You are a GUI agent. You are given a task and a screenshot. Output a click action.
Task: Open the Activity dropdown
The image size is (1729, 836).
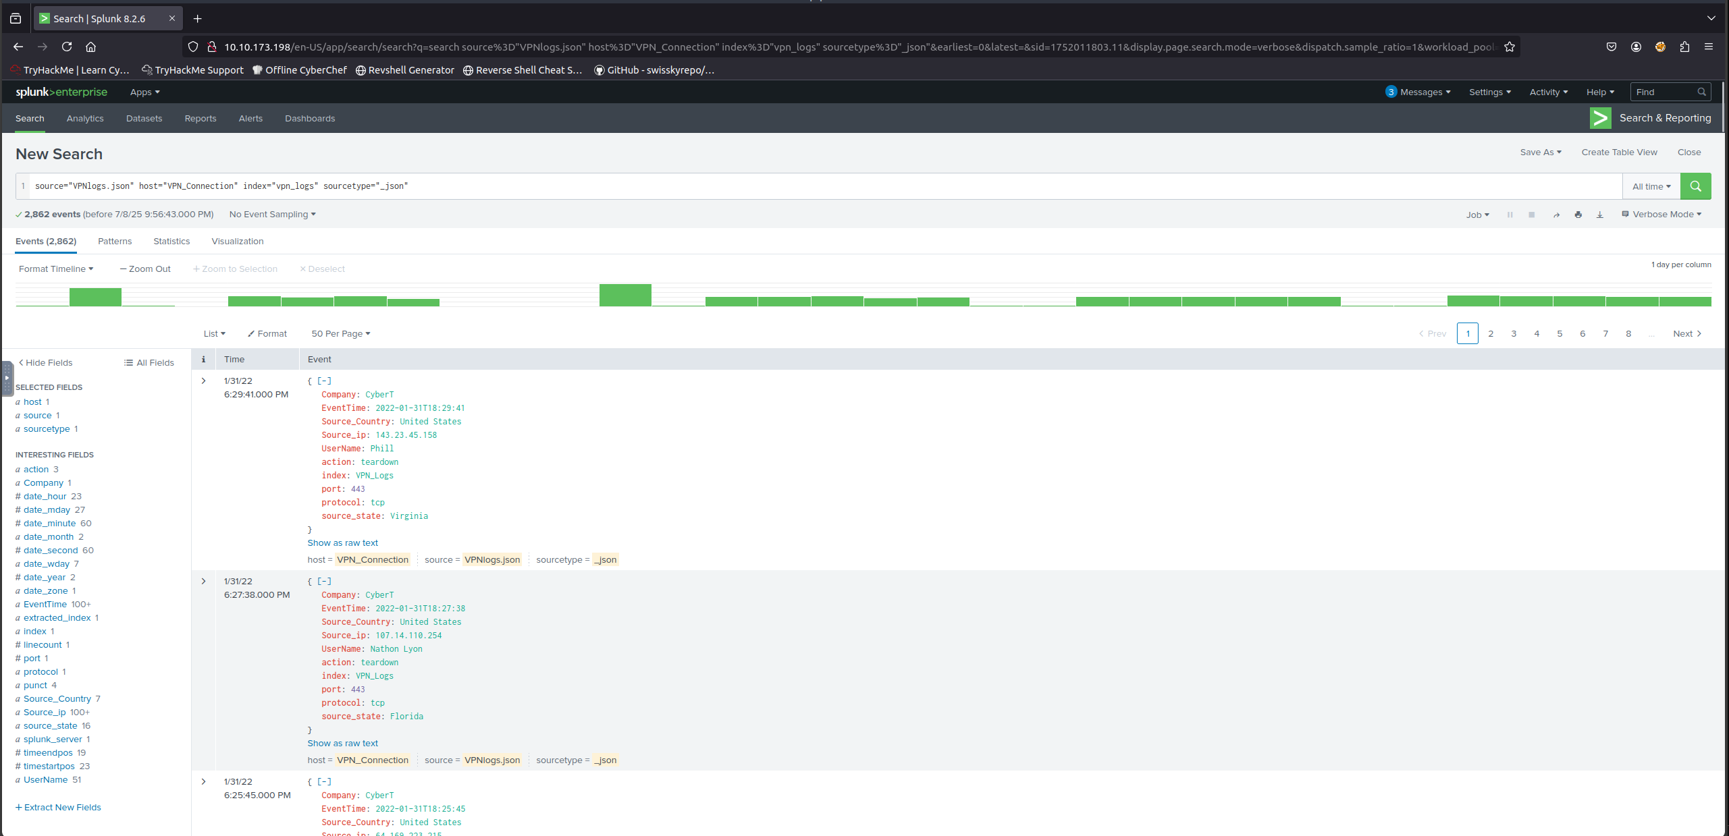pos(1549,92)
